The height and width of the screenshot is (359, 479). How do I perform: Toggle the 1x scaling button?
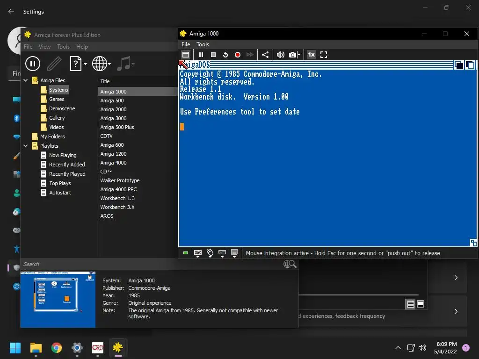point(311,55)
